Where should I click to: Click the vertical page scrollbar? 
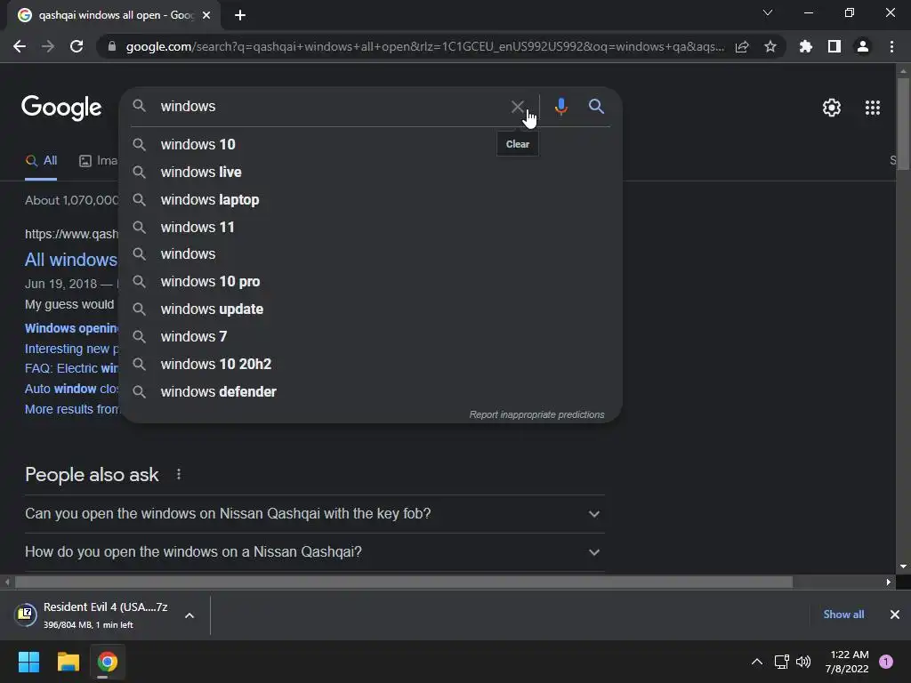tap(903, 124)
